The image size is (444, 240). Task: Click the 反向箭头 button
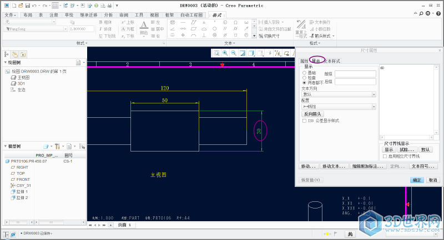(312, 114)
